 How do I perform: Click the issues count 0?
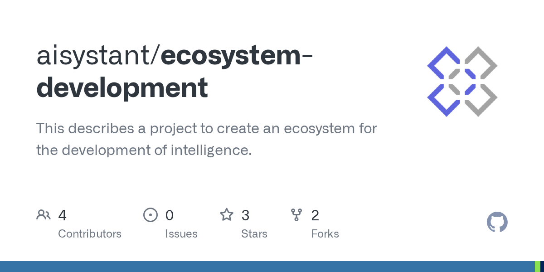coord(170,215)
